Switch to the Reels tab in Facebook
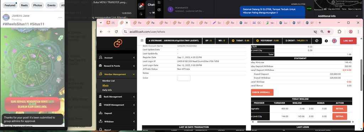This screenshot has height=132, width=364. (x=25, y=5)
